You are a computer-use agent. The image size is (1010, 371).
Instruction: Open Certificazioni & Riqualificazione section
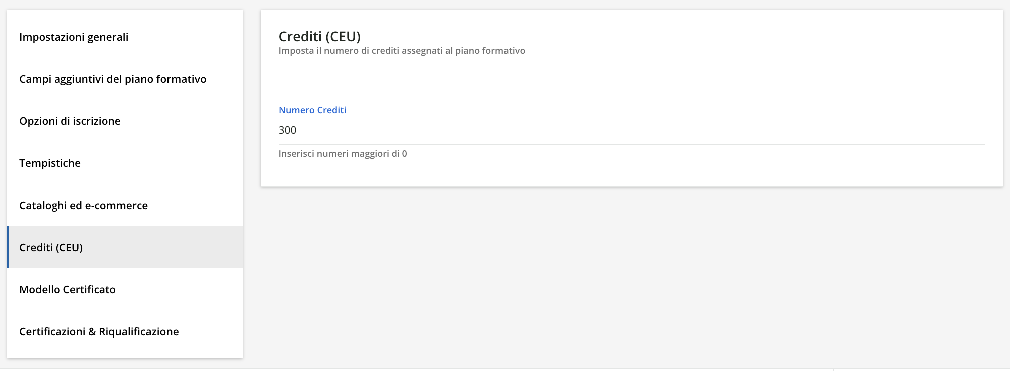pos(99,331)
